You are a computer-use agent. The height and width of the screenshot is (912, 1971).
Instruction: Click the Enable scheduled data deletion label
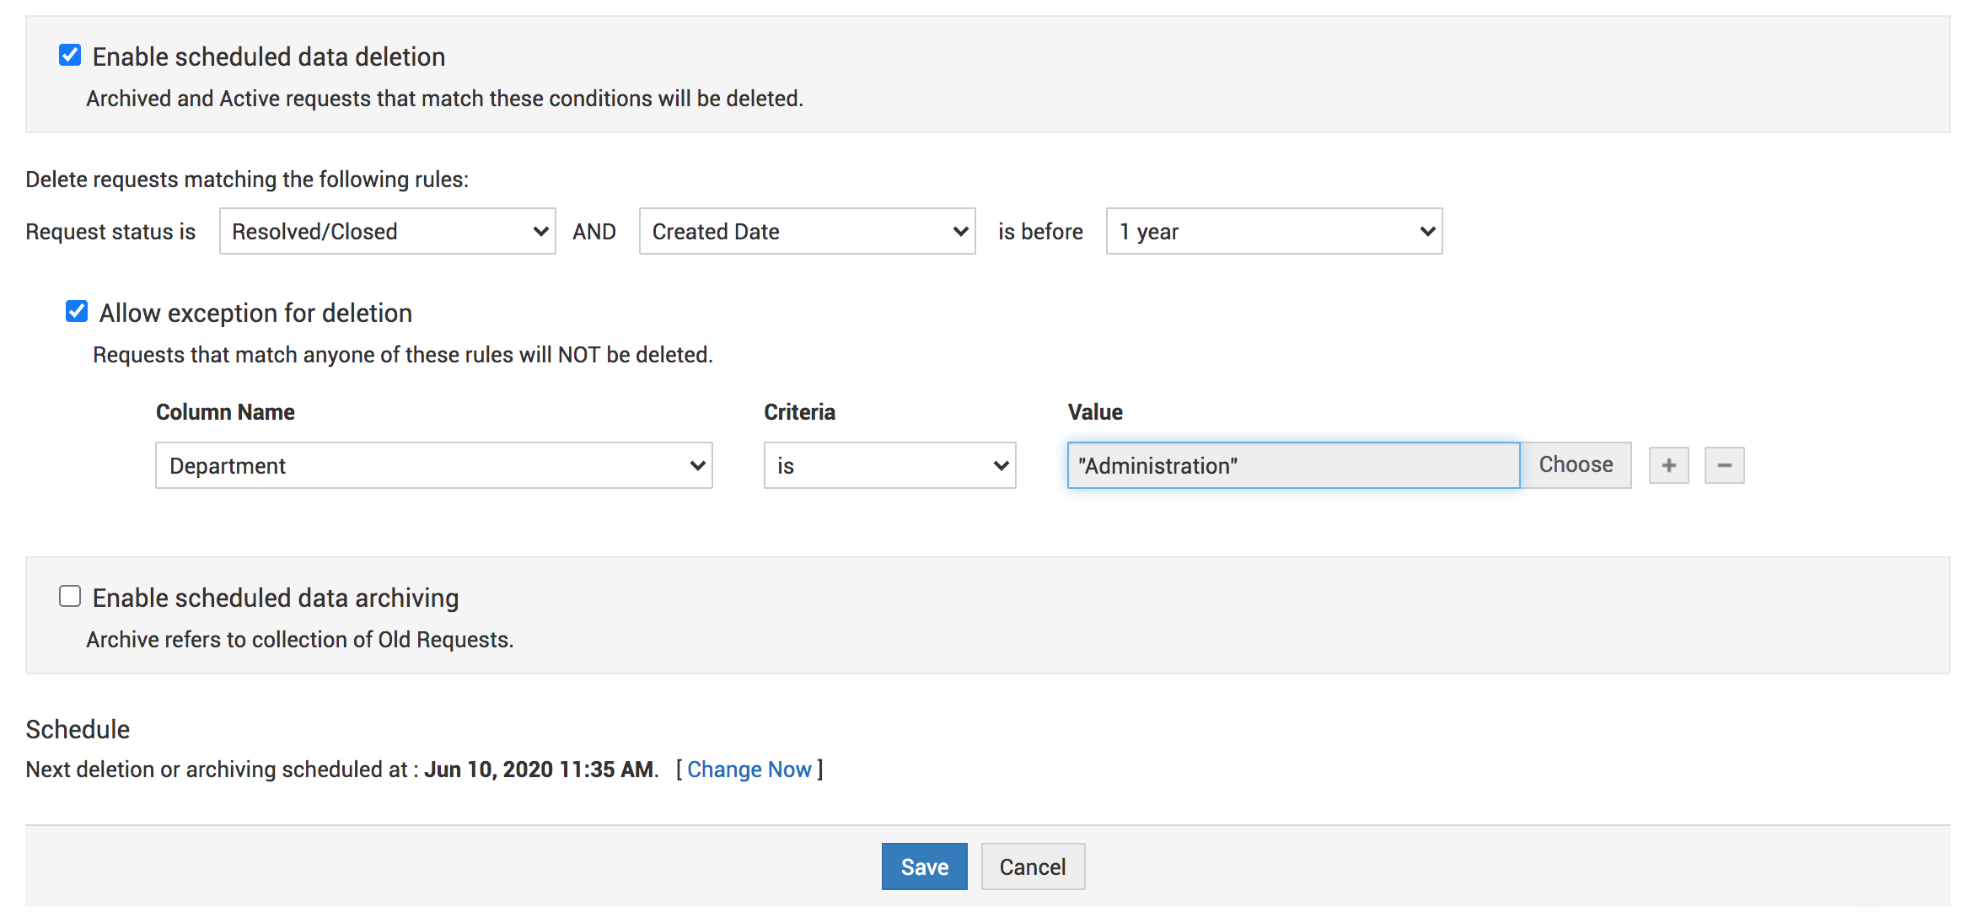point(268,56)
